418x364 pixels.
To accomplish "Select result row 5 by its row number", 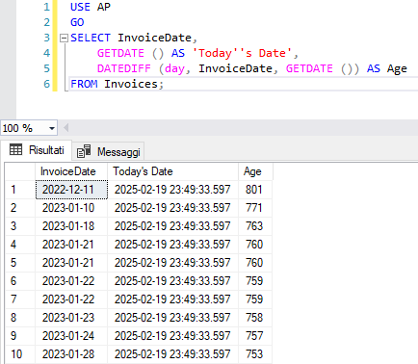I will click(20, 263).
